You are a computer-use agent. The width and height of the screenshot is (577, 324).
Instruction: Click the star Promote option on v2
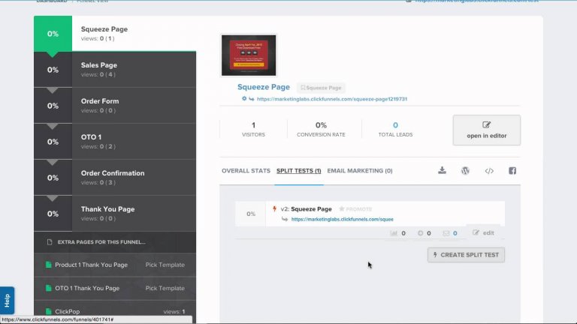(x=355, y=209)
